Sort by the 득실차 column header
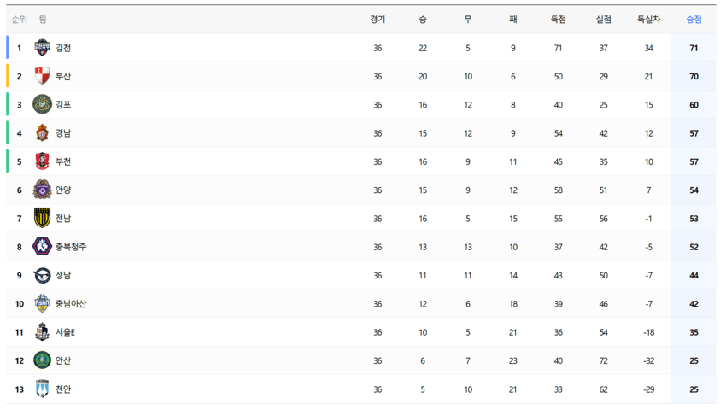This screenshot has height=410, width=726. 648,20
